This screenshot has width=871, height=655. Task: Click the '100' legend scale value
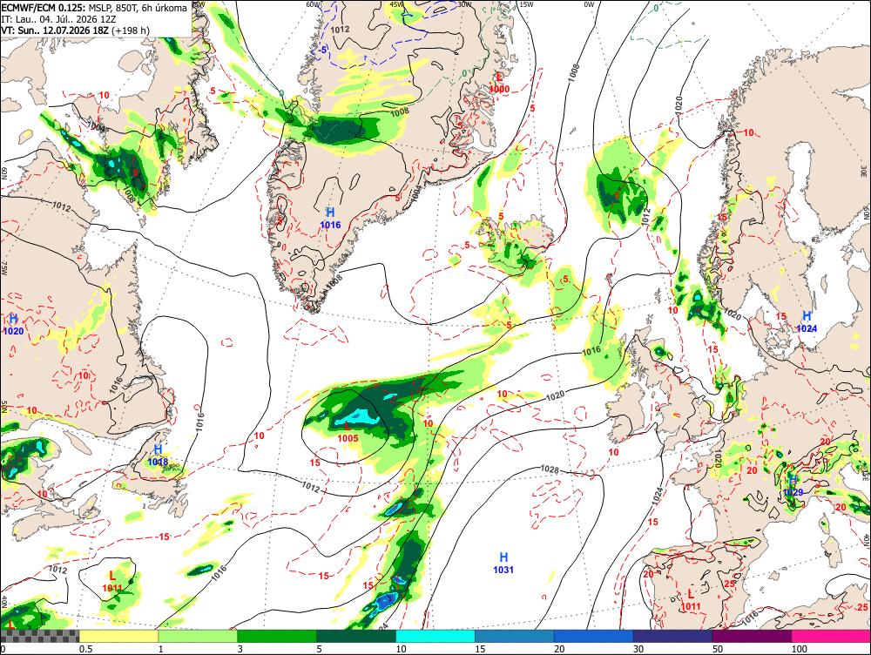[x=800, y=649]
